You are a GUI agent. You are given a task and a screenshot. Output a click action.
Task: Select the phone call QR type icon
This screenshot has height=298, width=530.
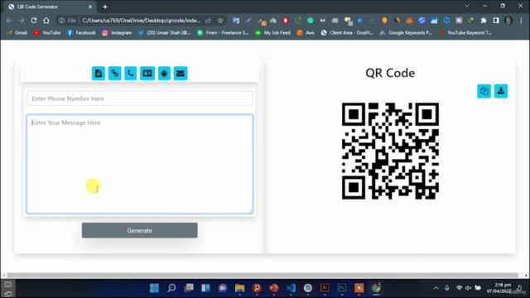(131, 74)
